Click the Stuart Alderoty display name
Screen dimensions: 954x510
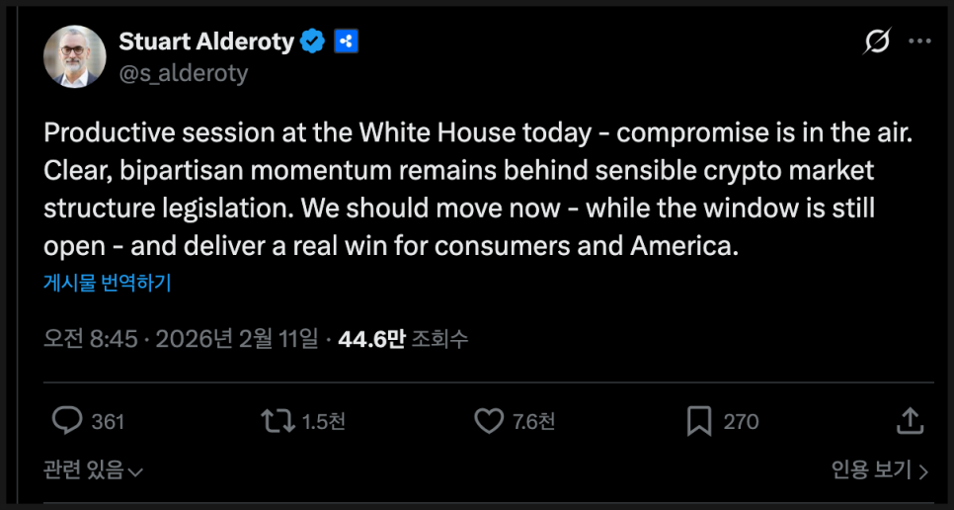pyautogui.click(x=206, y=42)
